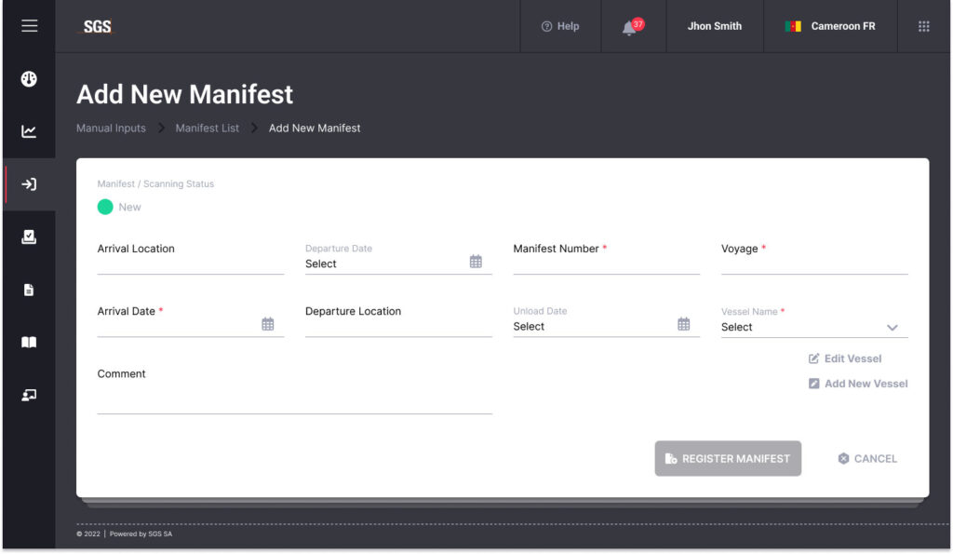This screenshot has height=554, width=953.
Task: Open the line chart analytics sidebar icon
Action: tap(29, 131)
